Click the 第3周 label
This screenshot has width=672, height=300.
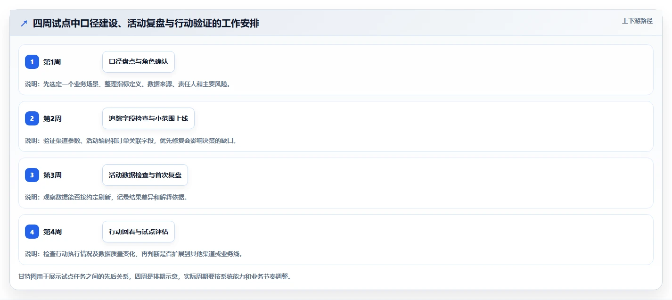tap(52, 175)
